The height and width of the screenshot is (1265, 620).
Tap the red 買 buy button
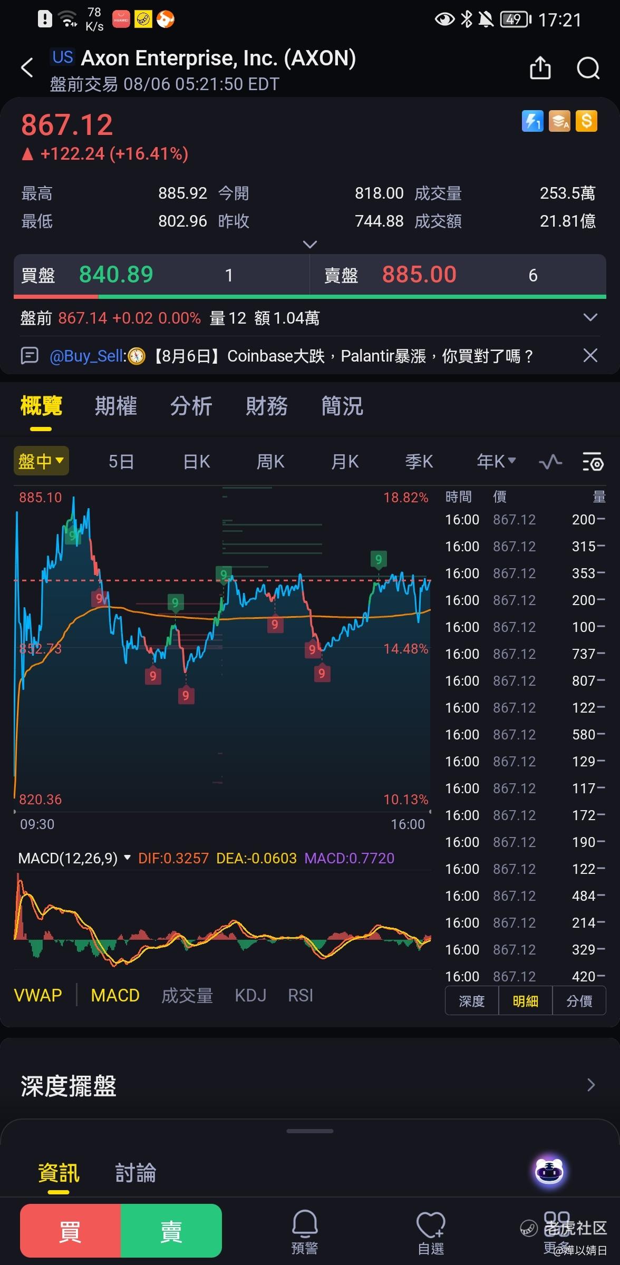tap(70, 1231)
